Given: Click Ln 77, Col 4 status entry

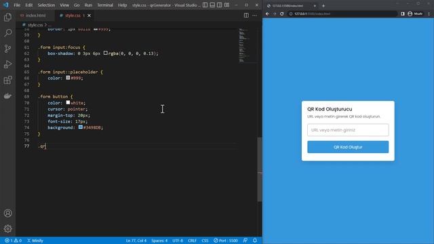Looking at the screenshot, I should point(136,241).
